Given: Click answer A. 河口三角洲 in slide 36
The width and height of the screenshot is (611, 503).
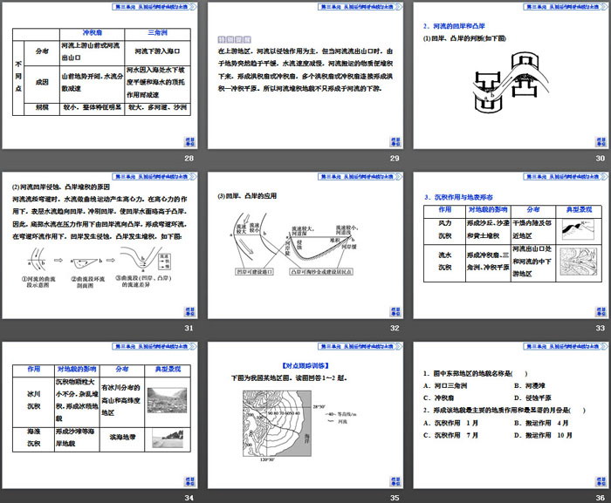Looking at the screenshot, I should [x=445, y=386].
